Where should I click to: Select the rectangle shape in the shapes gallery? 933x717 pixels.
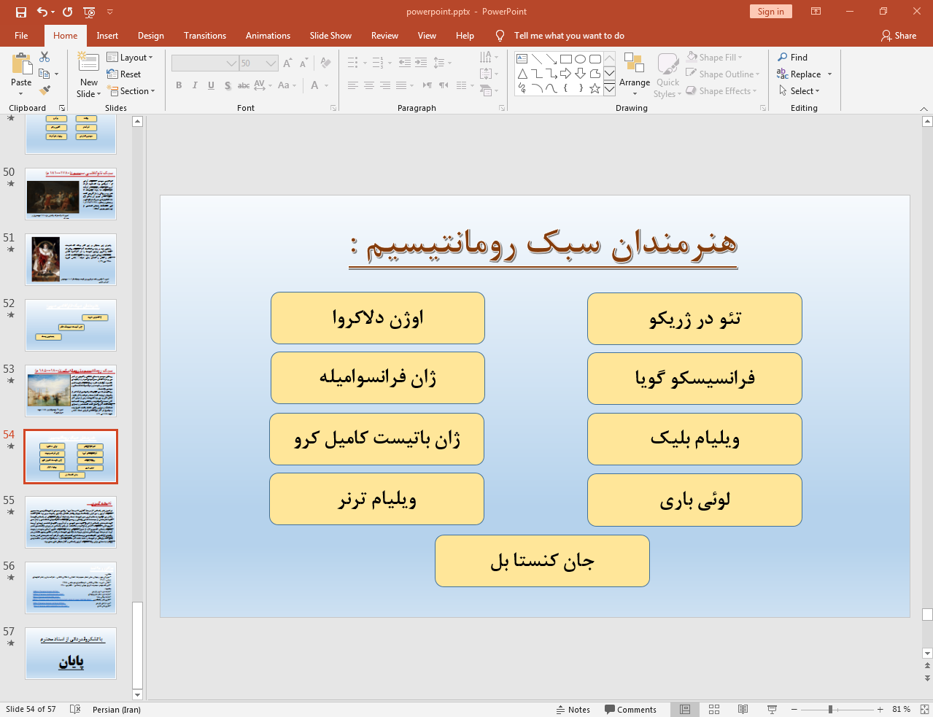pyautogui.click(x=565, y=59)
